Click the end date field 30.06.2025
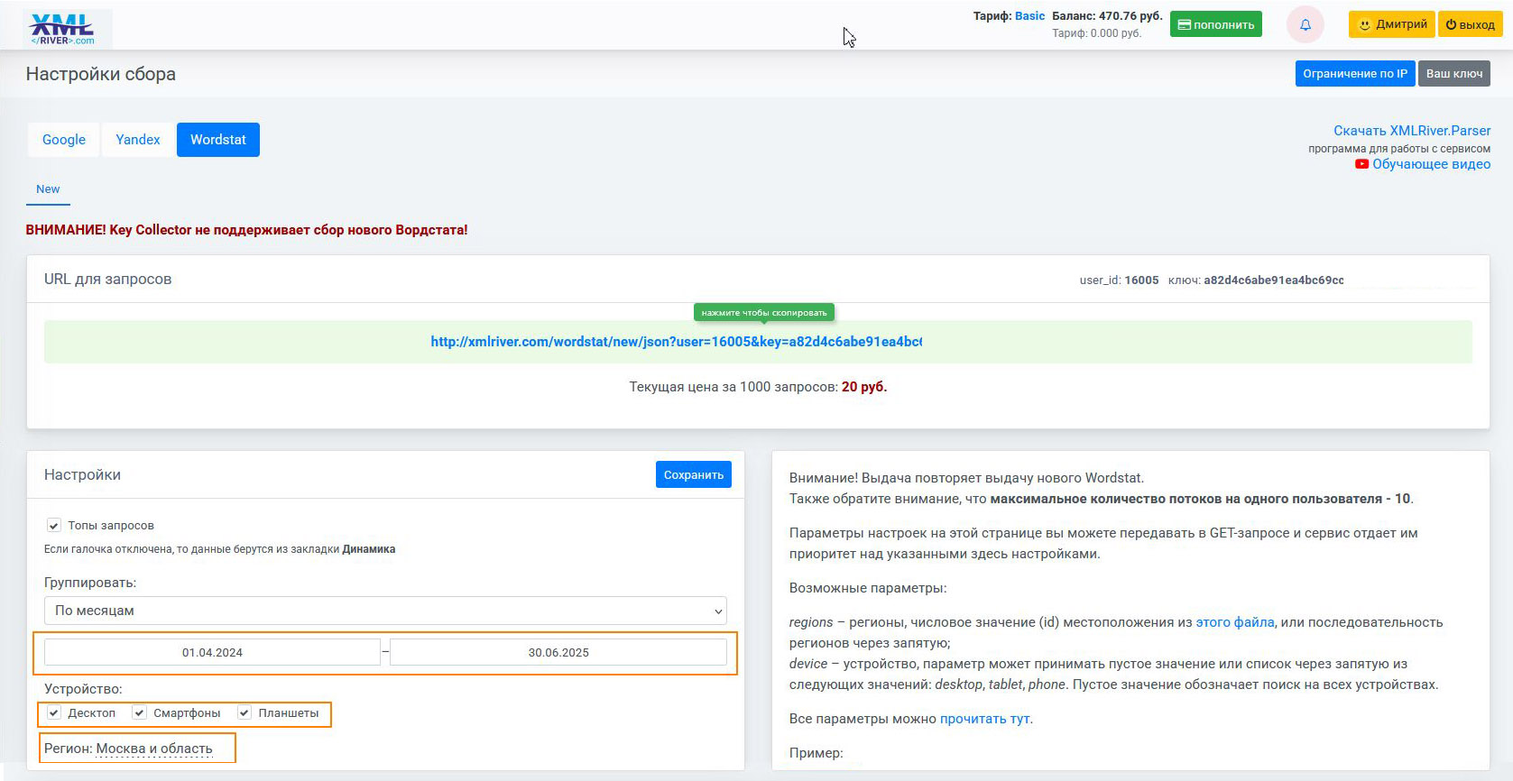Screen dimensions: 1513x781 coord(558,652)
